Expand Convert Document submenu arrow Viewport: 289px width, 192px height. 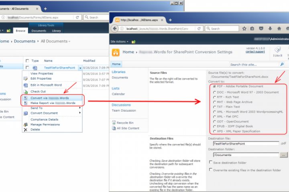(x=80, y=112)
